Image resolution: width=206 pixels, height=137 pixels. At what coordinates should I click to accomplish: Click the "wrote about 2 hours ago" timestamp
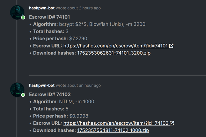pos(78,8)
